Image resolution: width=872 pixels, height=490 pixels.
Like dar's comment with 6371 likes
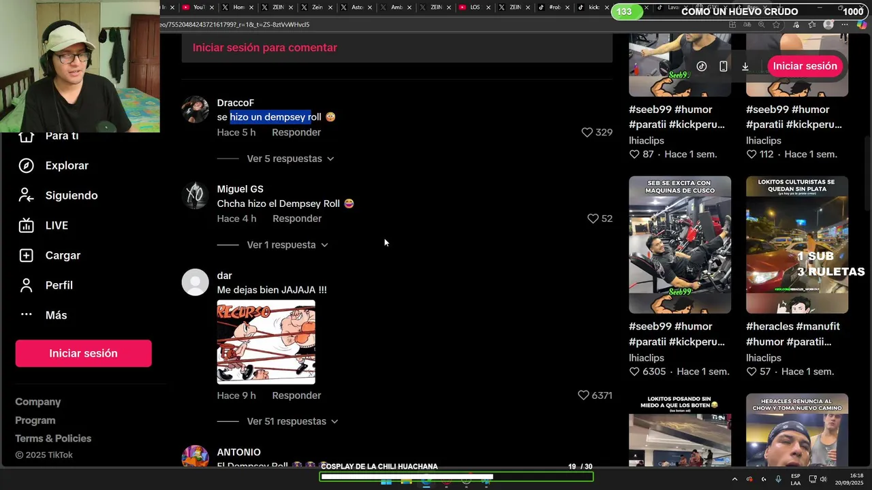coord(583,395)
